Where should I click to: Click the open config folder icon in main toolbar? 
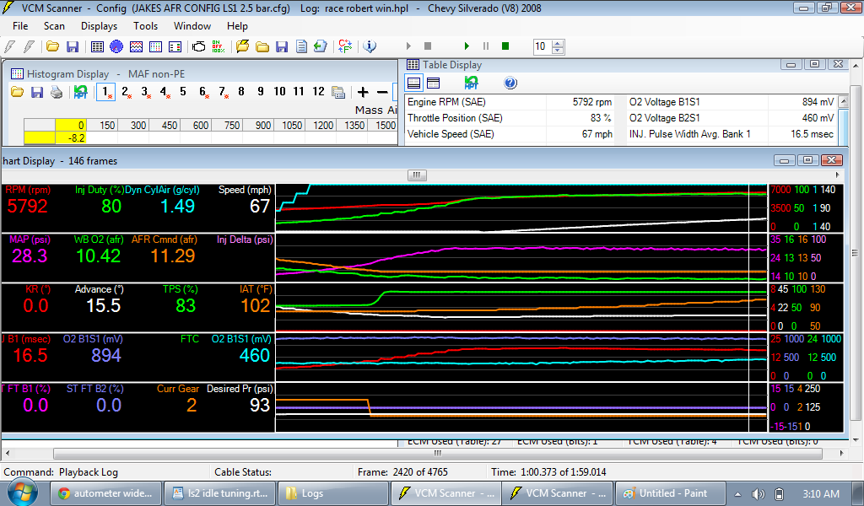click(x=52, y=46)
